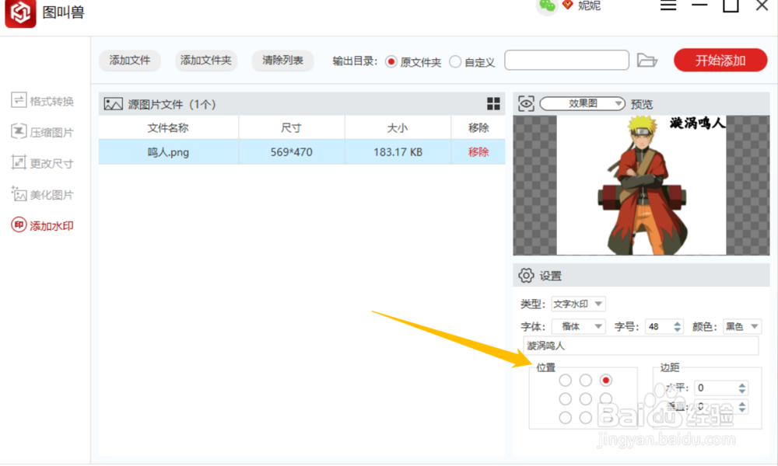This screenshot has width=778, height=466.
Task: Click the grid view icon above the file list
Action: click(x=495, y=102)
